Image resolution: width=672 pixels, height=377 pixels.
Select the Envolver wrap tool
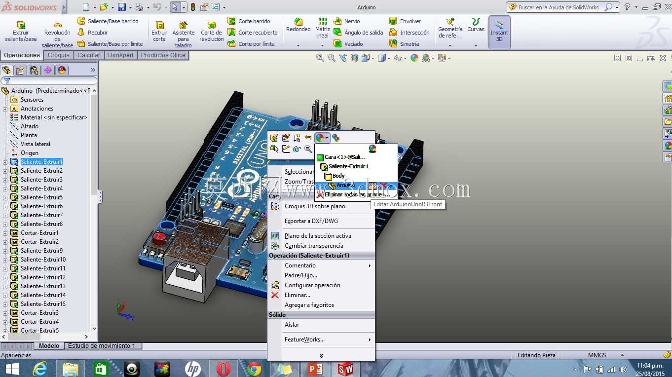click(405, 21)
